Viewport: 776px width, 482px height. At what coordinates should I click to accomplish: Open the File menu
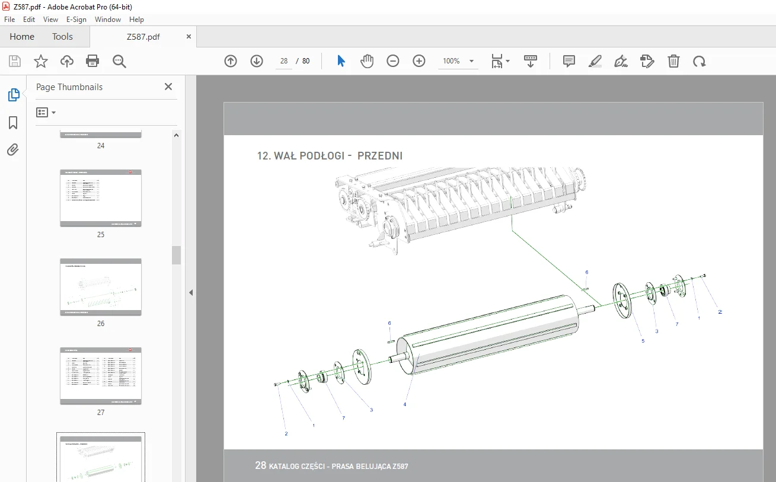9,20
